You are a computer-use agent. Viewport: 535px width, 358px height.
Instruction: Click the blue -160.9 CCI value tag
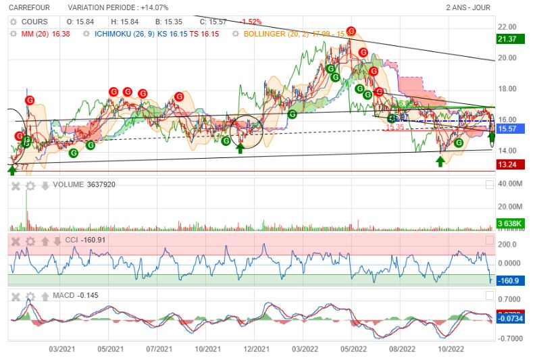[x=511, y=281]
